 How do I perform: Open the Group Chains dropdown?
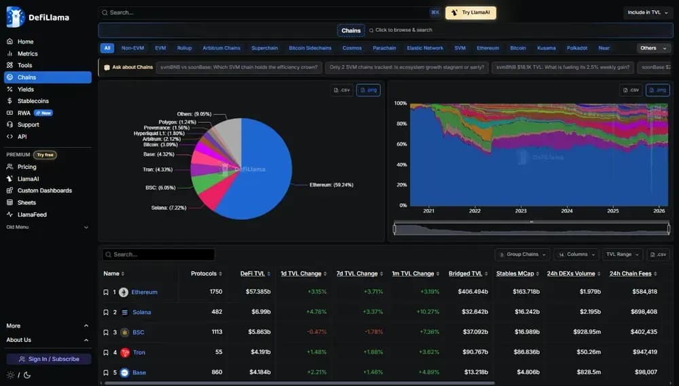click(x=521, y=254)
